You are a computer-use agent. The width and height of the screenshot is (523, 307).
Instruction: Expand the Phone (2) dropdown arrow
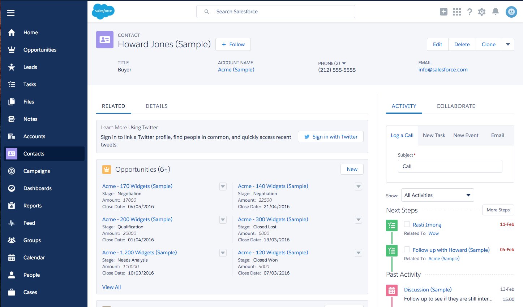coord(344,63)
